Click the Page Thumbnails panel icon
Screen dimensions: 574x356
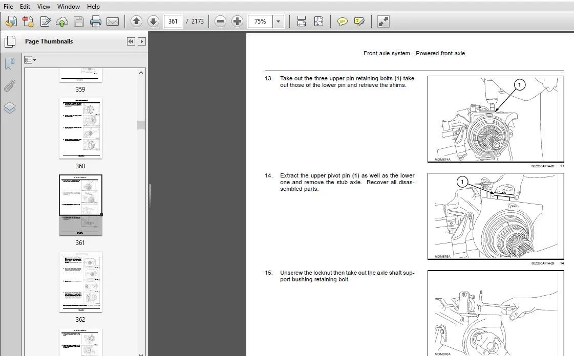[x=10, y=41]
